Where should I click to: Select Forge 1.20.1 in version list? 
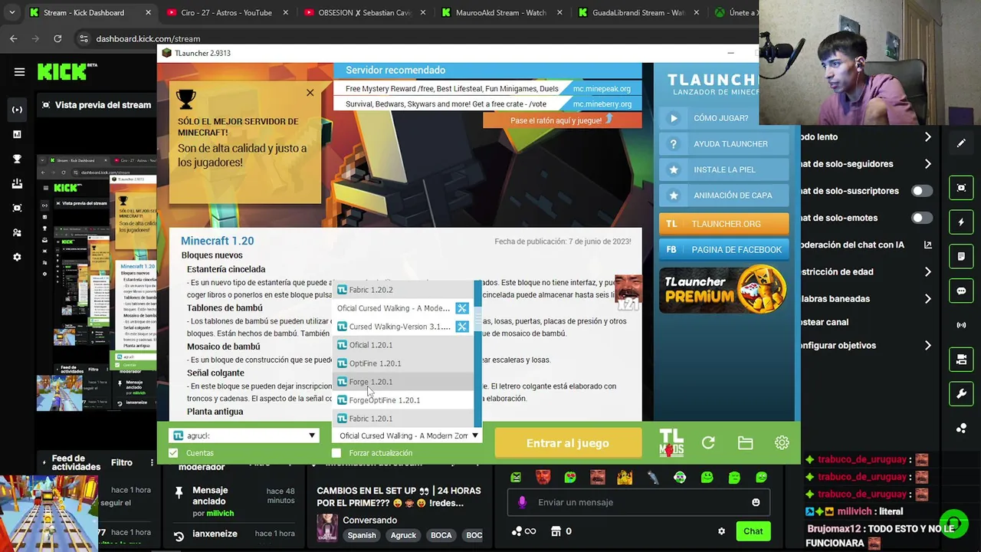pos(403,382)
